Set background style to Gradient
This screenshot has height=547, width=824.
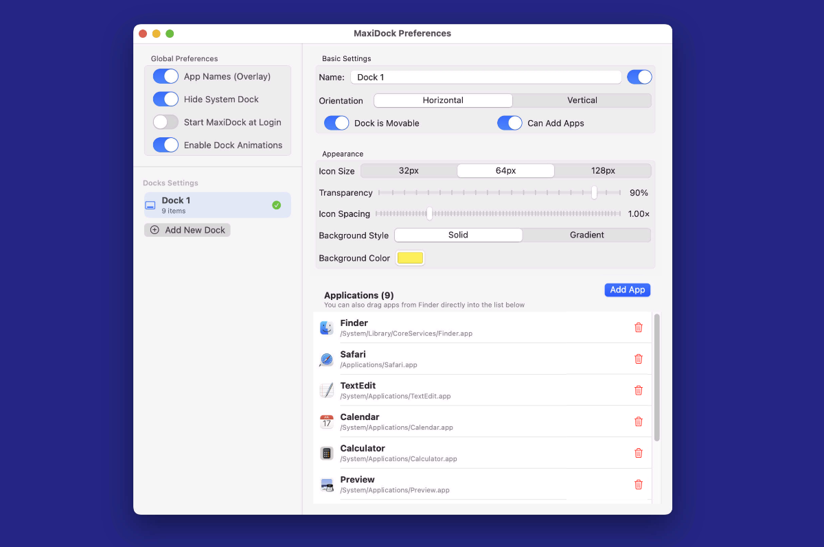tap(587, 235)
